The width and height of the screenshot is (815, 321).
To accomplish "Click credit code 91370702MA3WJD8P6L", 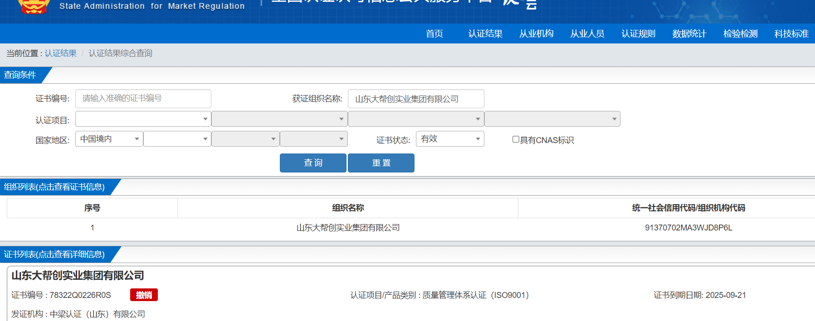I will click(688, 228).
